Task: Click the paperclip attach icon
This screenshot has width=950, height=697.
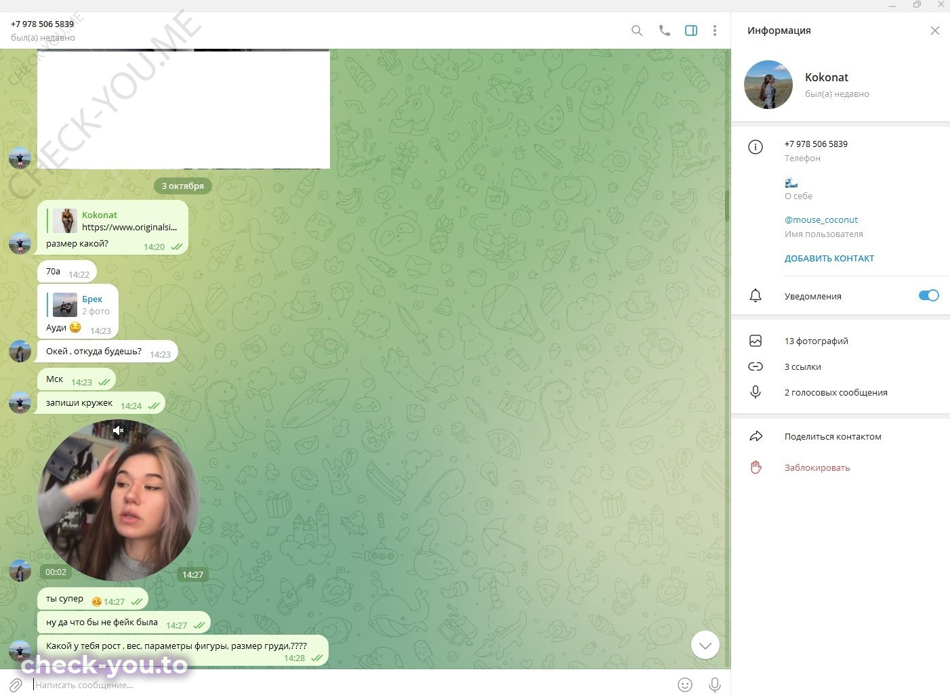Action: [16, 685]
